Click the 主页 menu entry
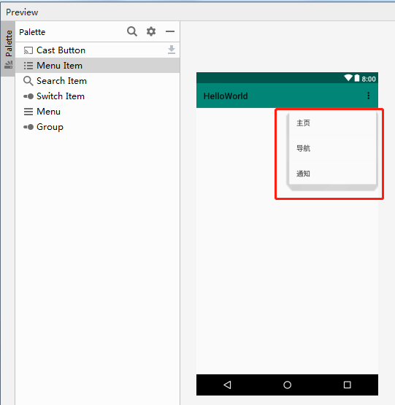 click(332, 123)
